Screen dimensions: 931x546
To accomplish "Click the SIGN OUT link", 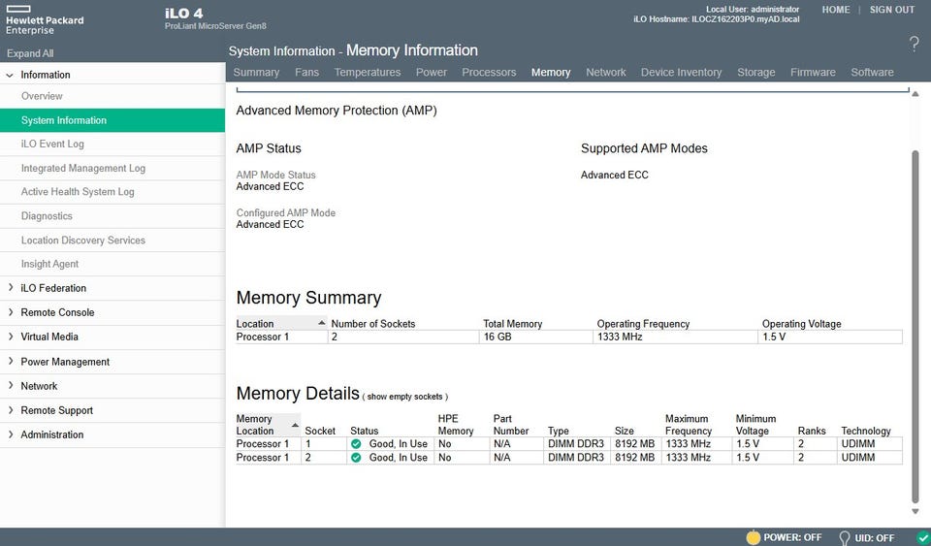I will [891, 10].
